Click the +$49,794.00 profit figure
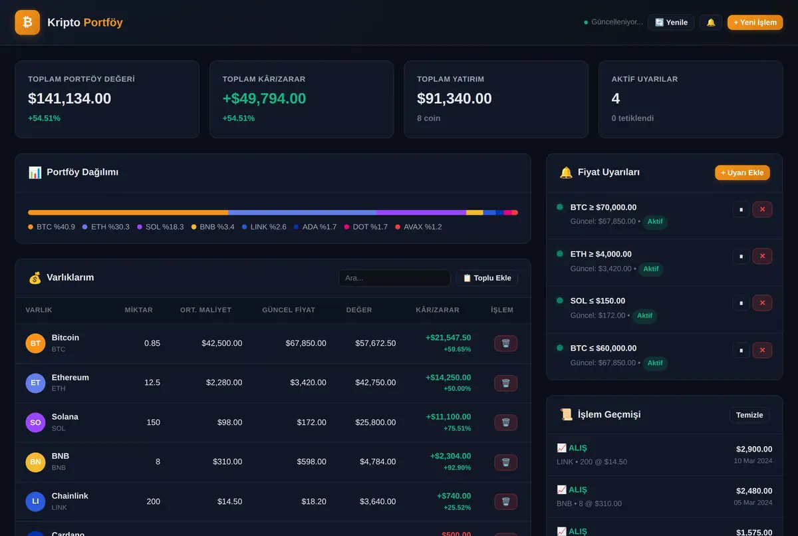The image size is (798, 536). coord(264,98)
